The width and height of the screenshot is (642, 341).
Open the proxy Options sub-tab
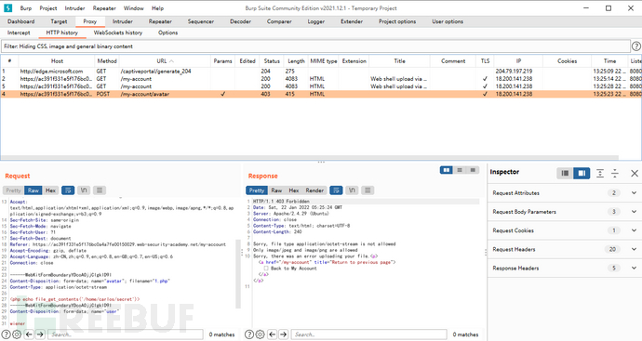(167, 33)
